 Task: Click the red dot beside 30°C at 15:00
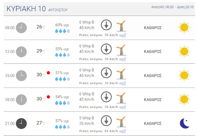pyautogui.click(x=48, y=73)
